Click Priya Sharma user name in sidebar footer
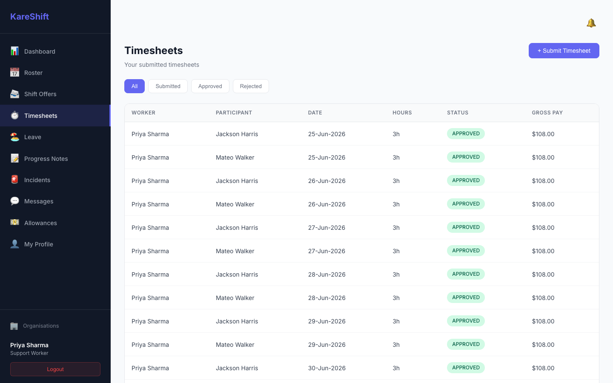 click(x=29, y=345)
